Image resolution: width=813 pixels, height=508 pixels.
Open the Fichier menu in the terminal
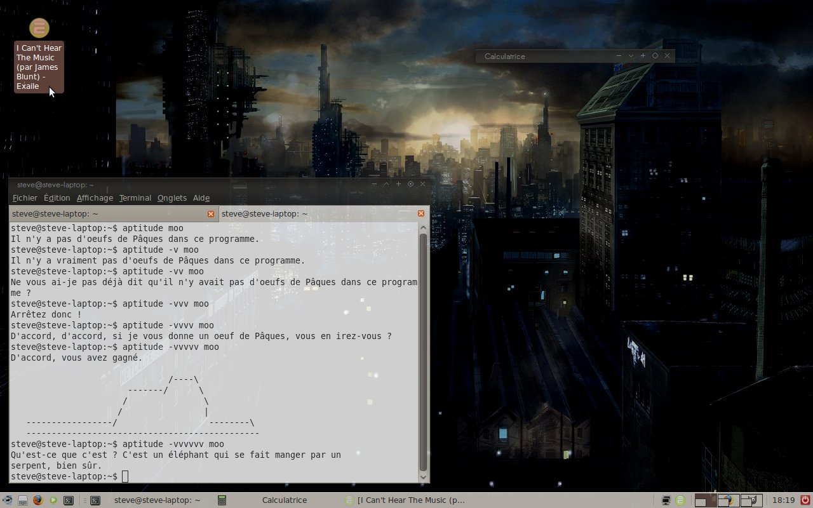pyautogui.click(x=25, y=198)
